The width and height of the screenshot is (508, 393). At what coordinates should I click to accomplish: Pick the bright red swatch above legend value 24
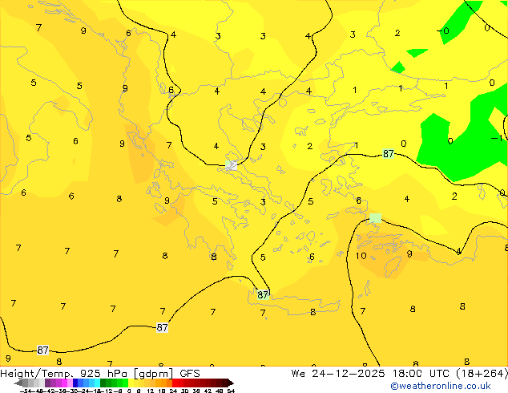tap(175, 383)
